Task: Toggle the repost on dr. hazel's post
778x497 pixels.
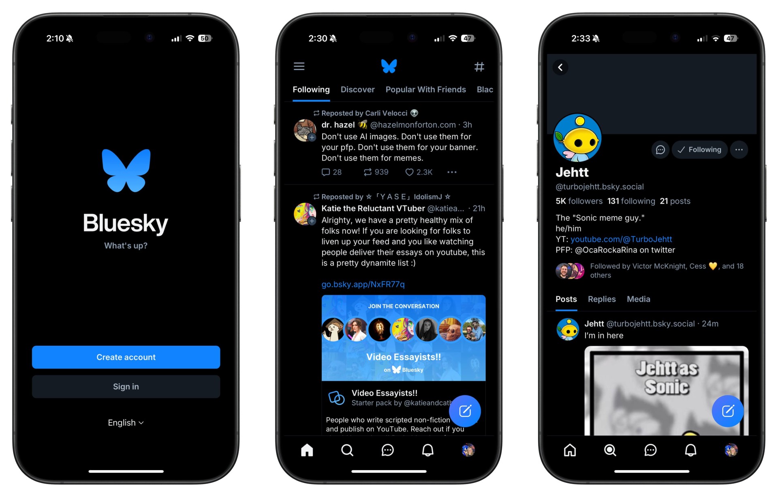Action: click(x=368, y=172)
